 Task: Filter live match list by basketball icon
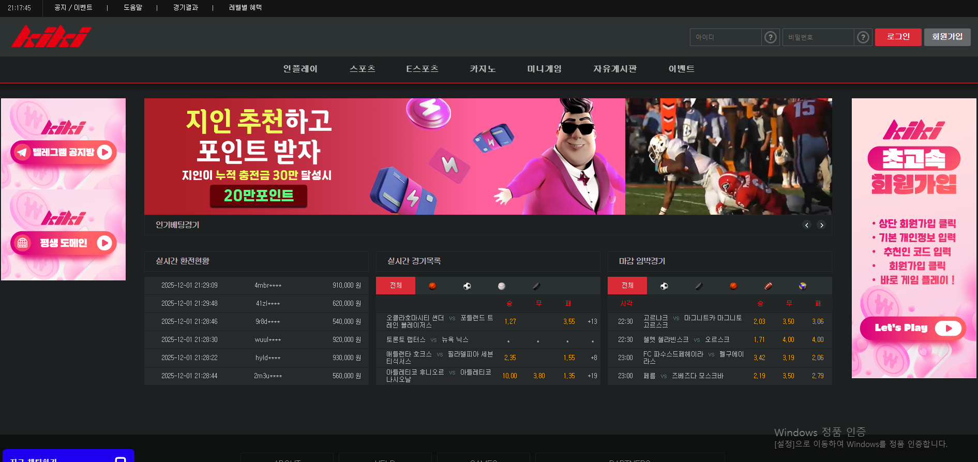click(432, 286)
